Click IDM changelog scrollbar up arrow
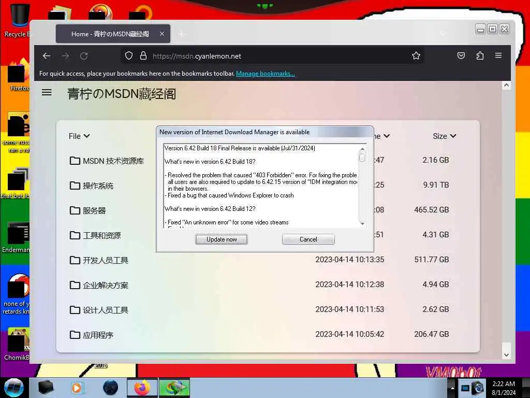This screenshot has width=530, height=398. coord(362,149)
